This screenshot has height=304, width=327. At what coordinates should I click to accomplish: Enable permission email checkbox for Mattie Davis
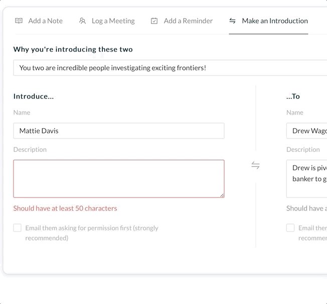pyautogui.click(x=18, y=227)
